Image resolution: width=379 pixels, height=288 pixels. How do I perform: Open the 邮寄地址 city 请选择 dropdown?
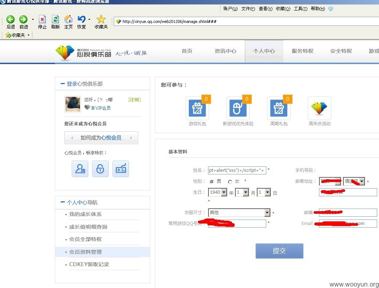[x=354, y=181]
